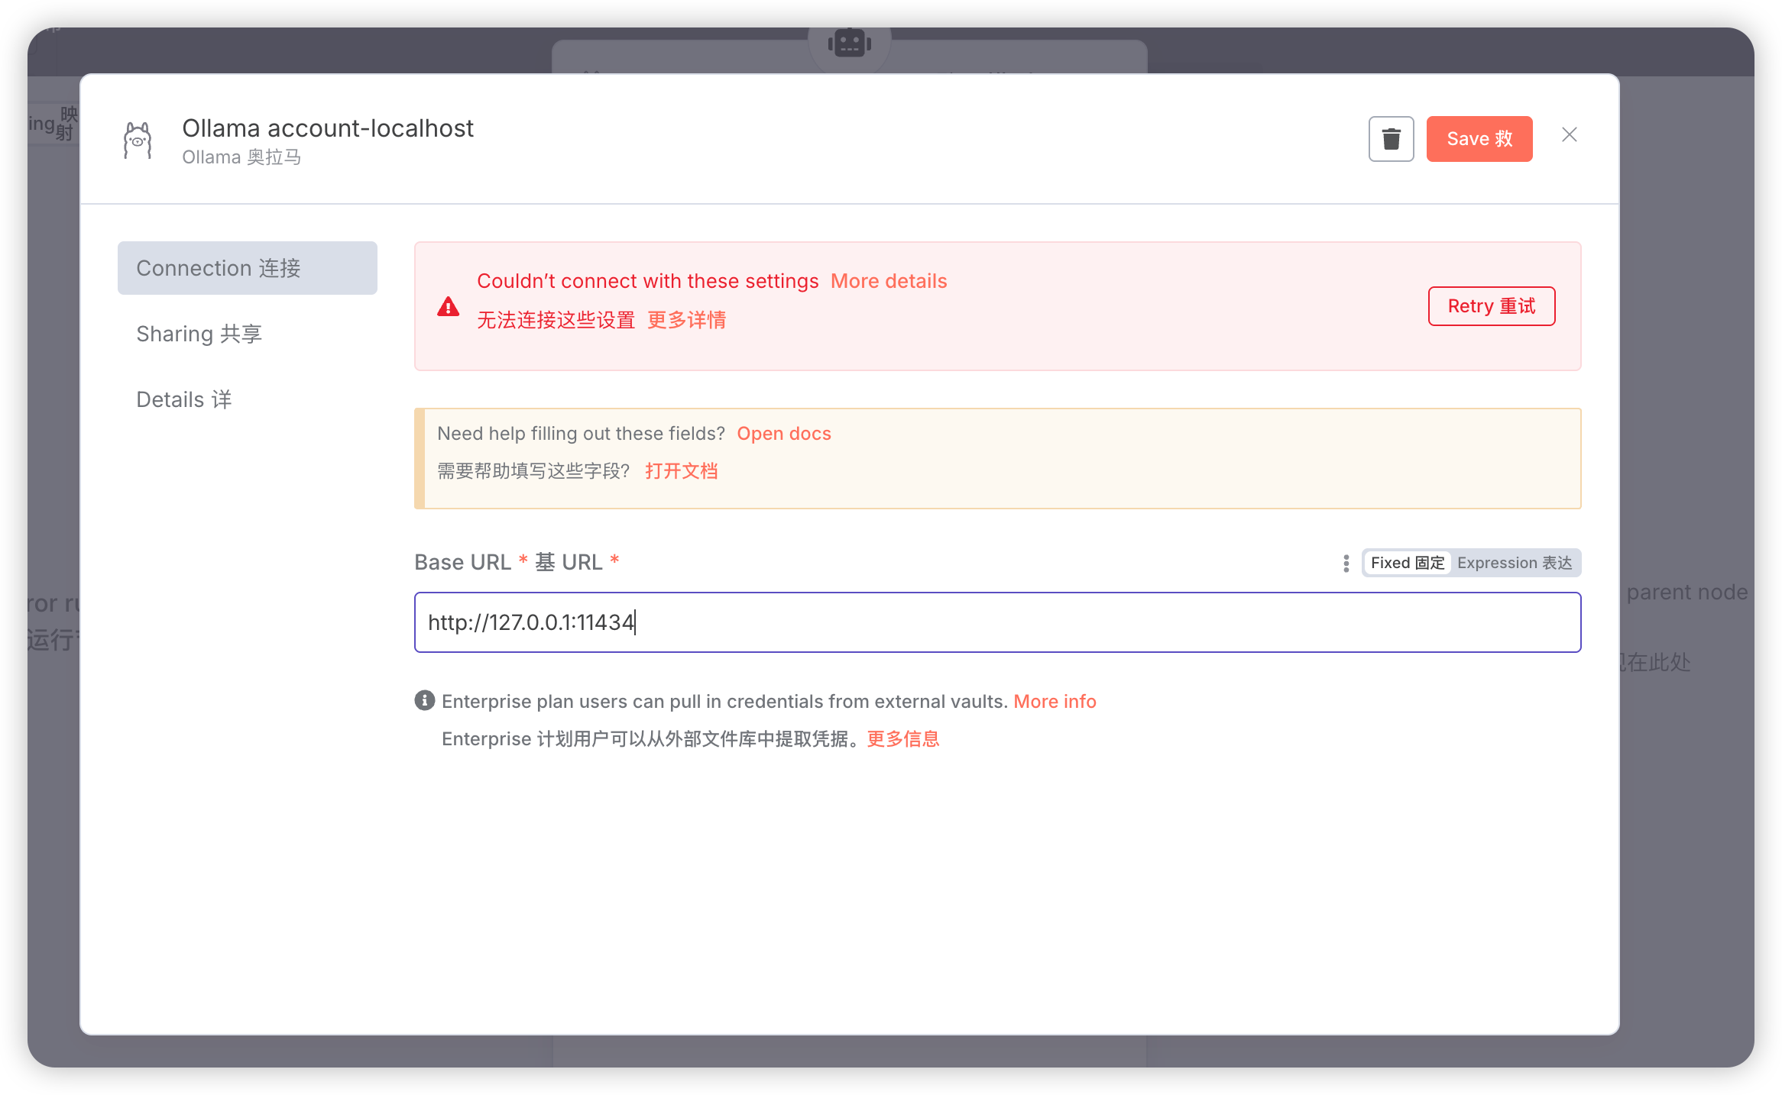The height and width of the screenshot is (1095, 1782).
Task: Click the Base URL field label
Action: [x=517, y=562]
